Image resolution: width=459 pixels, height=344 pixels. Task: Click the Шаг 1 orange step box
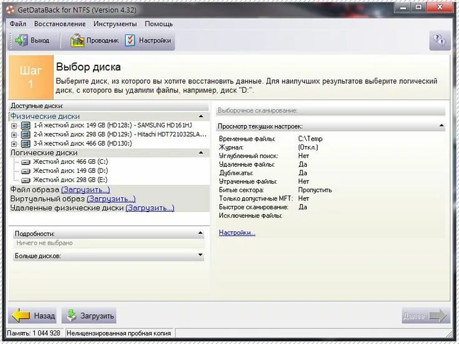pos(31,77)
